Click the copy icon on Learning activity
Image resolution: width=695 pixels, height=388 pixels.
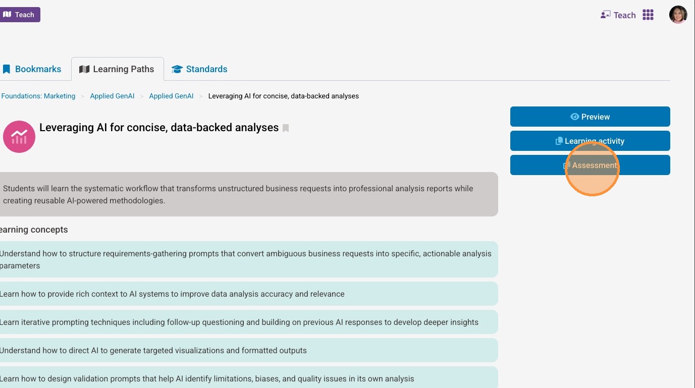559,141
